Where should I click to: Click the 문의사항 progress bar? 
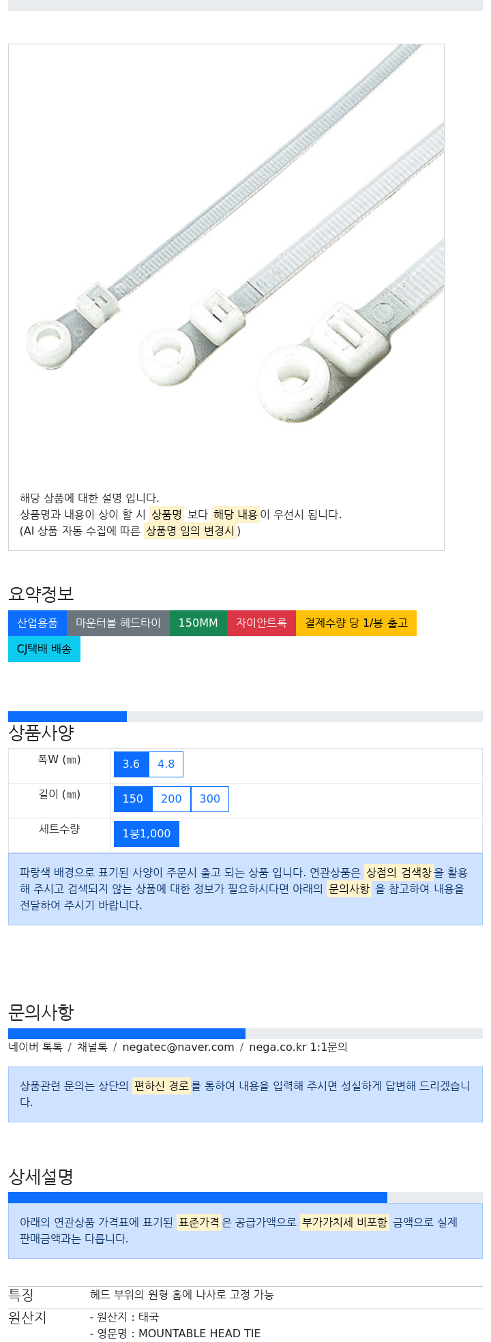pyautogui.click(x=245, y=1034)
